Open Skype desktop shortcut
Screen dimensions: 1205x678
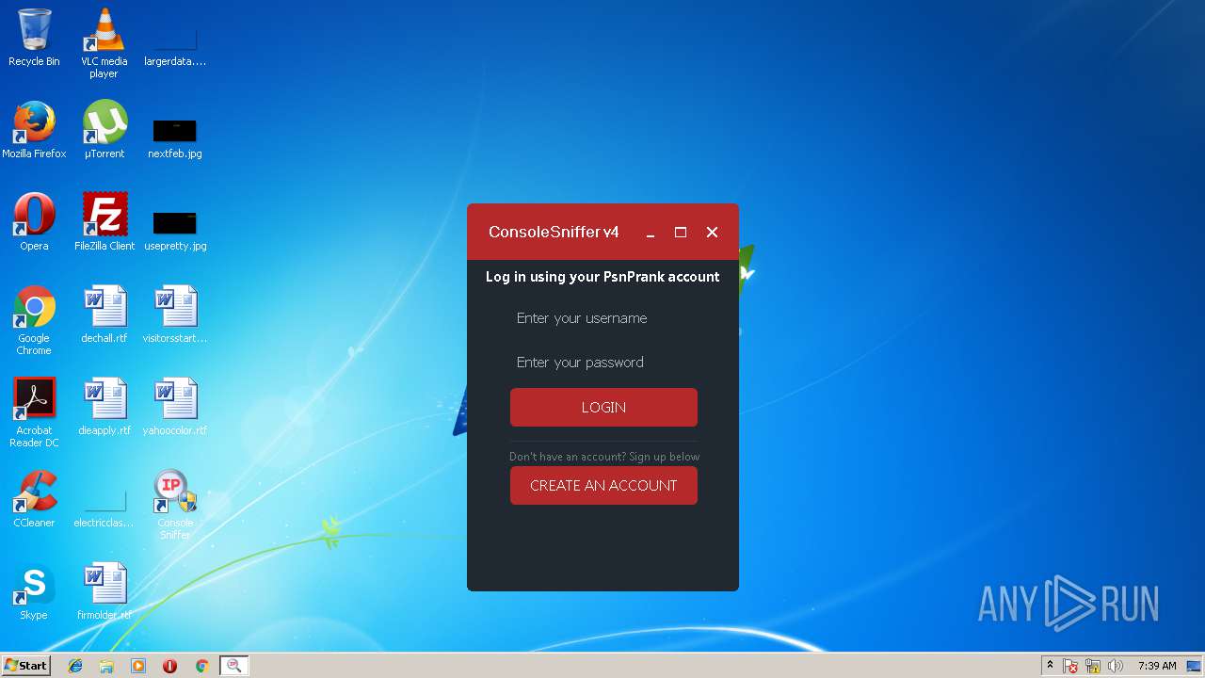(x=34, y=591)
